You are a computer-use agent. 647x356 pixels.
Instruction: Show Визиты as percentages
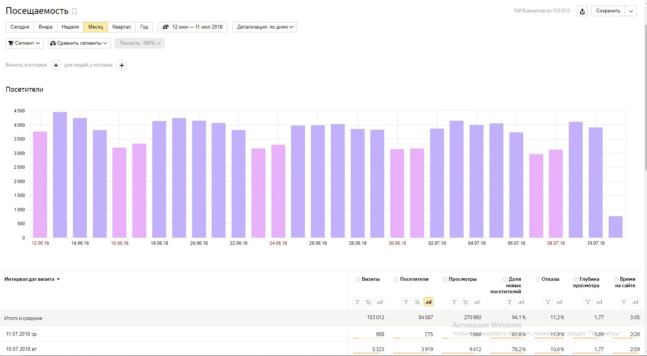[368, 302]
